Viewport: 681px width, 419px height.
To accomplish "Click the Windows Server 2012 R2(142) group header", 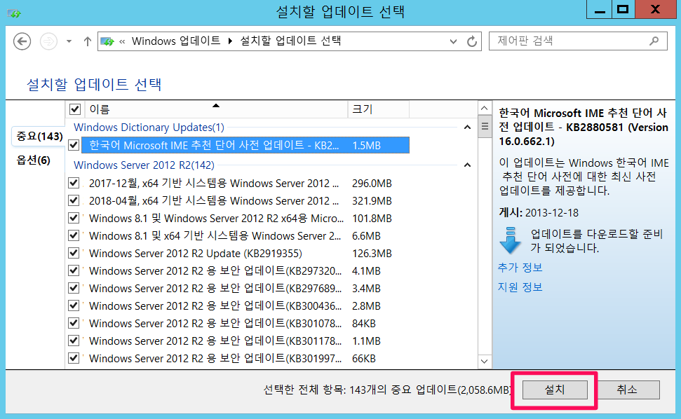I will coord(144,165).
